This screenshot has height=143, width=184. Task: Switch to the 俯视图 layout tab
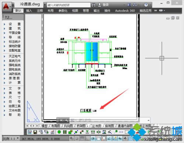pyautogui.click(x=109, y=126)
